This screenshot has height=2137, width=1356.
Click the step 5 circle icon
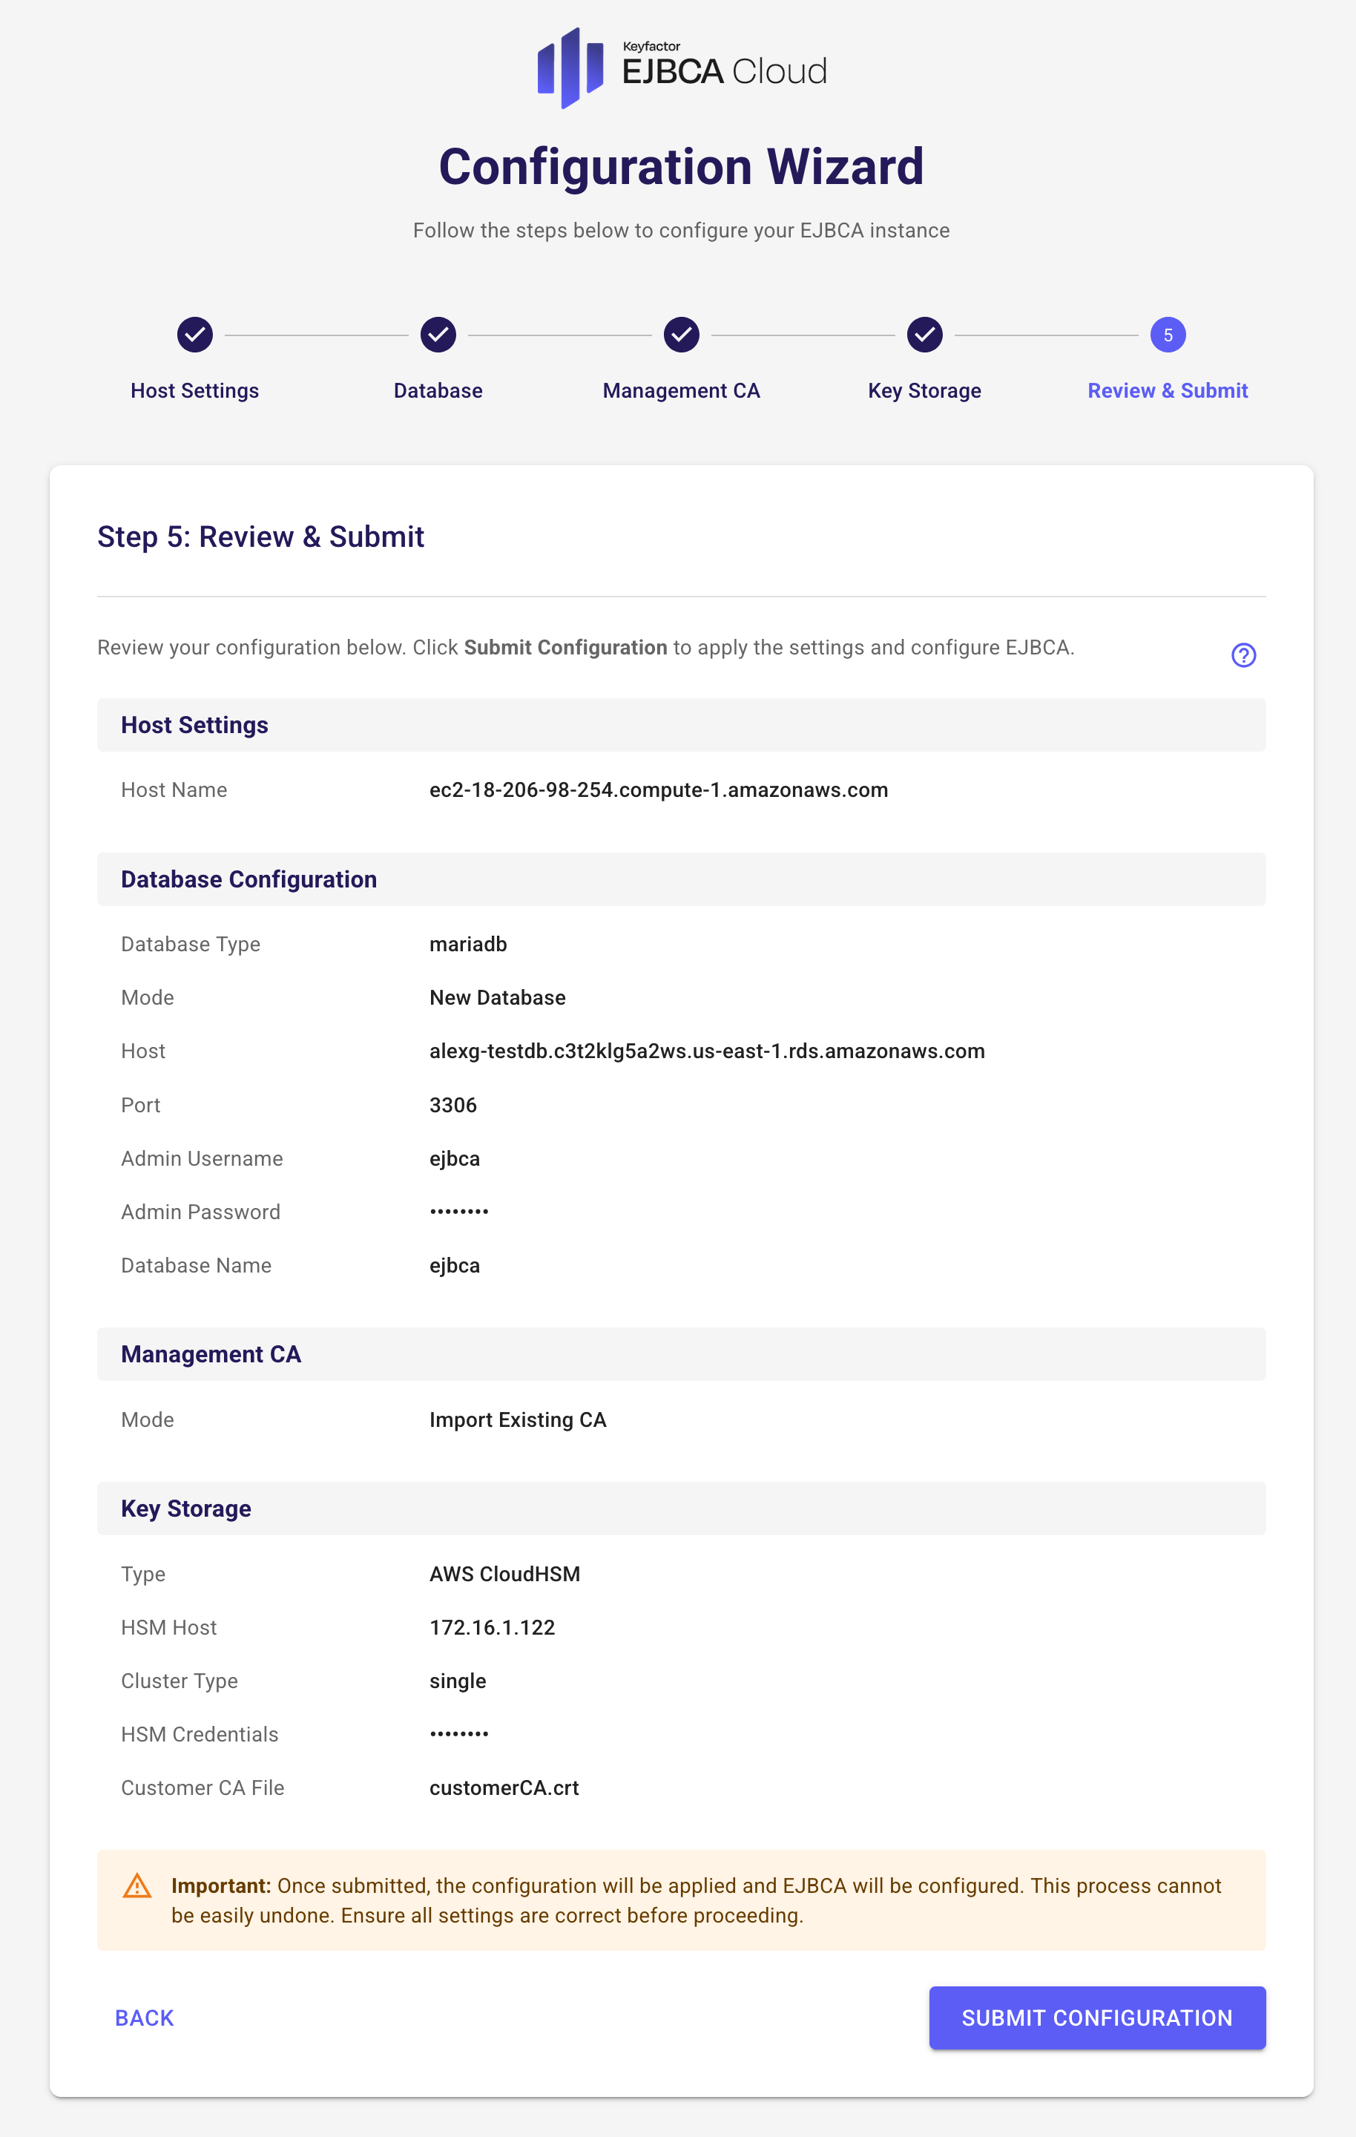[1167, 335]
